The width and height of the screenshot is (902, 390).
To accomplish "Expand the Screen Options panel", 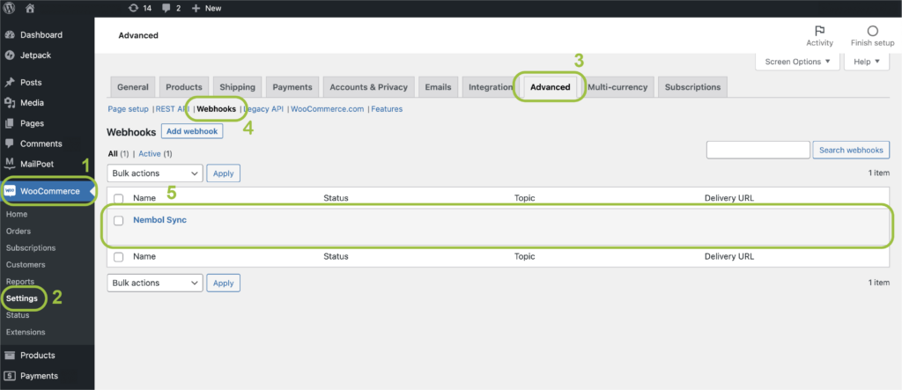I will pyautogui.click(x=797, y=62).
